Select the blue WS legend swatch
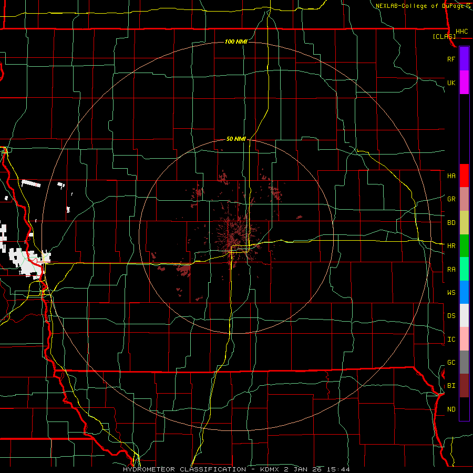 point(464,292)
